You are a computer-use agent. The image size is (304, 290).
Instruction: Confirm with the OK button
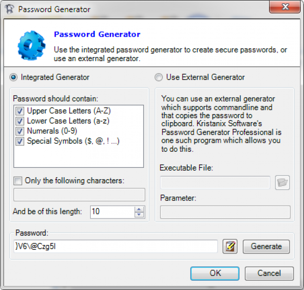click(215, 273)
